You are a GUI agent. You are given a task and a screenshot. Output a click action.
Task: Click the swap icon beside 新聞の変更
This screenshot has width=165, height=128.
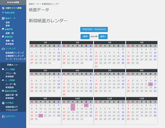click(3, 12)
